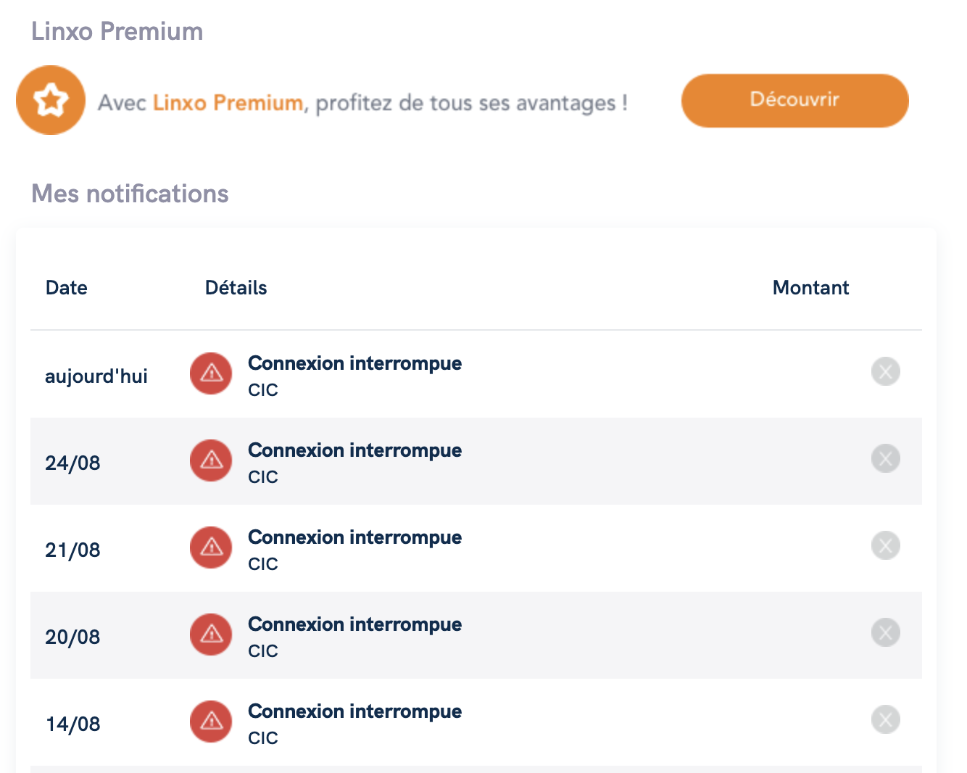The image size is (967, 773).
Task: Click the warning triangle icon for 21/08
Action: 211,547
